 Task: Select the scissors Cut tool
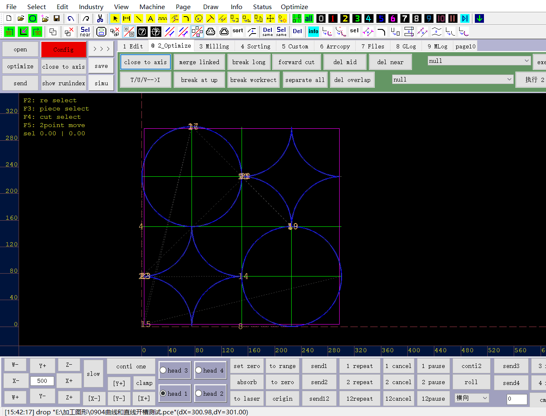click(x=100, y=18)
